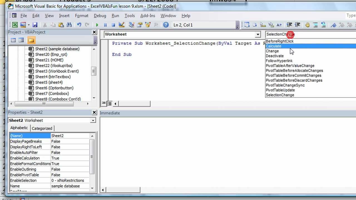Save the workbook with the floppy icon
The width and height of the screenshot is (356, 200).
pyautogui.click(x=35, y=25)
